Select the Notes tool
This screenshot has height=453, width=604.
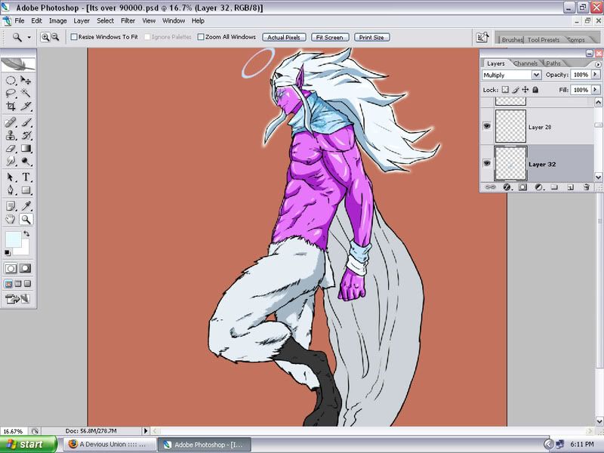point(11,206)
